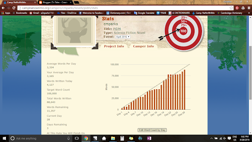
Task: Reload the Camp NaNoWriMo page
Action: pos(14,8)
